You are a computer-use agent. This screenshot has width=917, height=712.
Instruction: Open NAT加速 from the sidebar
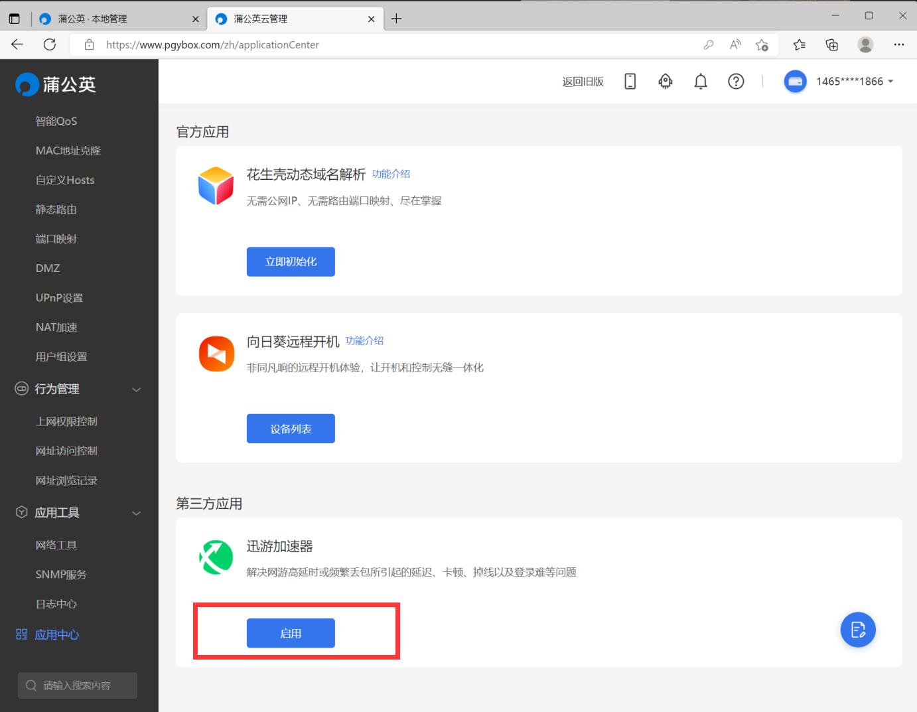coord(56,326)
